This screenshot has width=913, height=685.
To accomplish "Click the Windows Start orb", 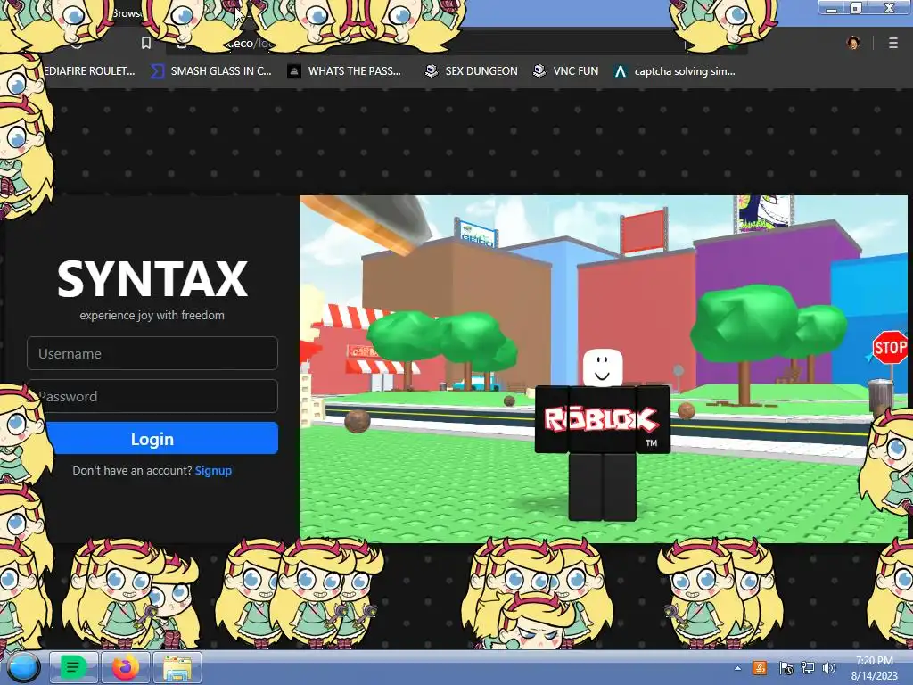I will (x=23, y=667).
